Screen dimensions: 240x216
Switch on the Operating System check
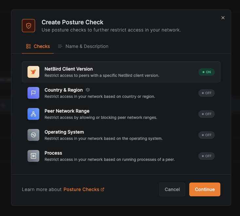click(206, 135)
